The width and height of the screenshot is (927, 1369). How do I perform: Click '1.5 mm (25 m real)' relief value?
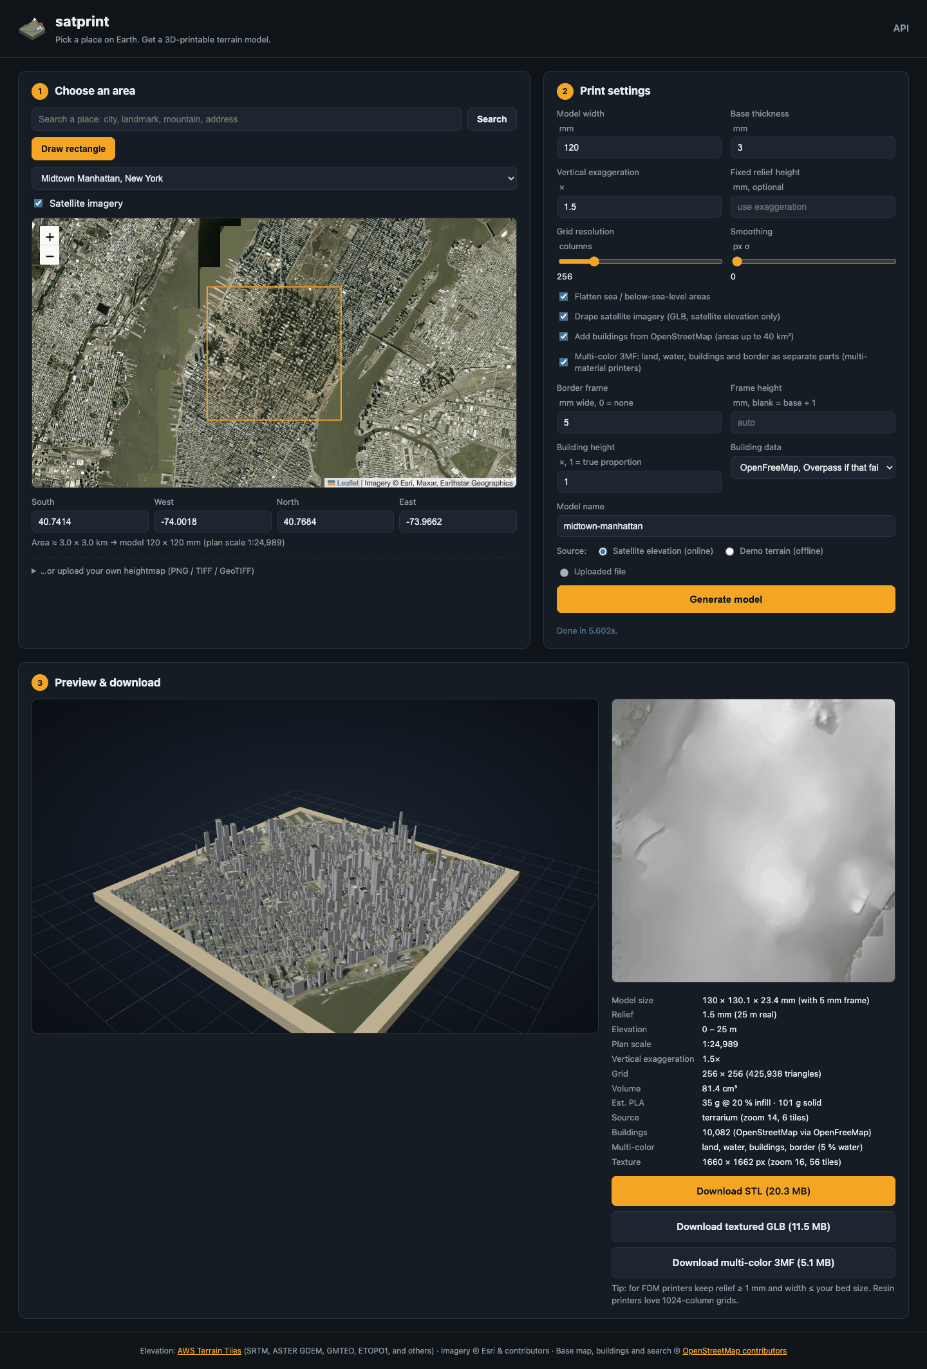tap(739, 1014)
